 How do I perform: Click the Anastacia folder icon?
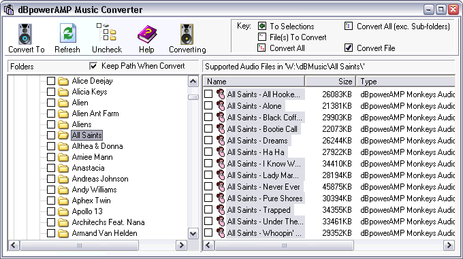(x=63, y=168)
